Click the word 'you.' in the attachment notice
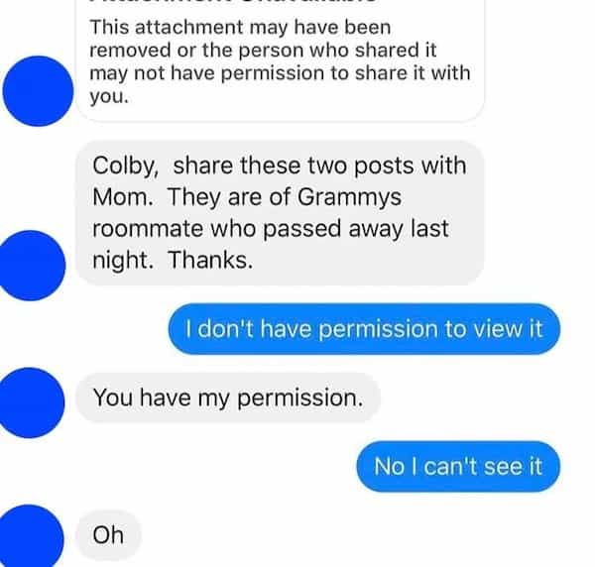The height and width of the screenshot is (567, 595). pos(109,96)
